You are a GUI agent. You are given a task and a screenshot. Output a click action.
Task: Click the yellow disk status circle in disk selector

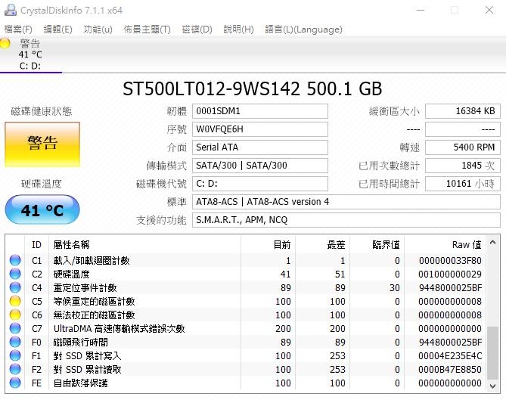(x=5, y=43)
